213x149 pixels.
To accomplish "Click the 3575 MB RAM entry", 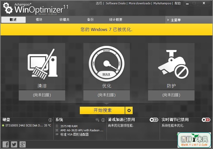I will (69, 126).
